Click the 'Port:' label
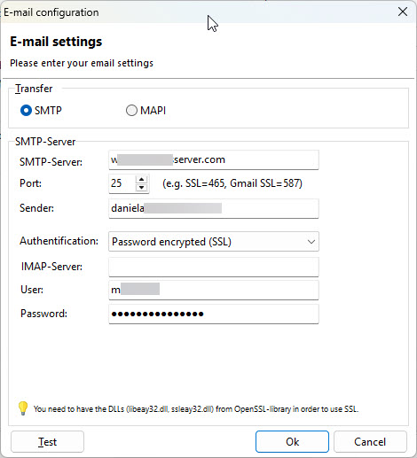The width and height of the screenshot is (417, 458). click(30, 183)
